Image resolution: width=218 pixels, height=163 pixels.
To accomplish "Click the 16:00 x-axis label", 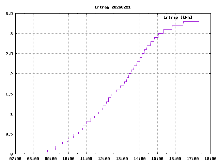I will coord(175,159).
